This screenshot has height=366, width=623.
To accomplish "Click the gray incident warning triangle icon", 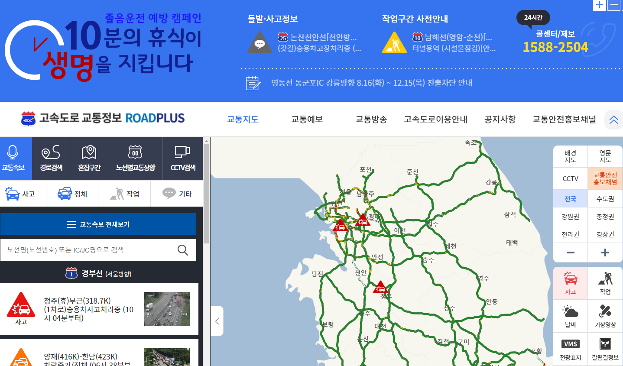I will 260,42.
